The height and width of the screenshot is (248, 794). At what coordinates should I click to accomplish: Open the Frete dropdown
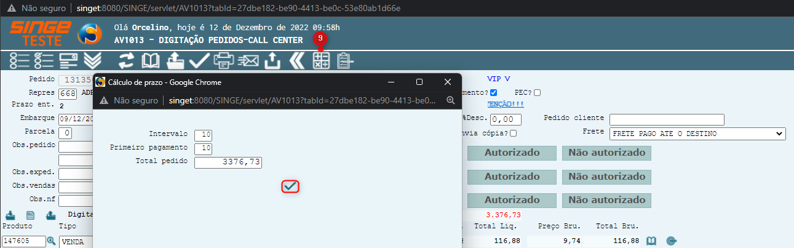pos(697,134)
